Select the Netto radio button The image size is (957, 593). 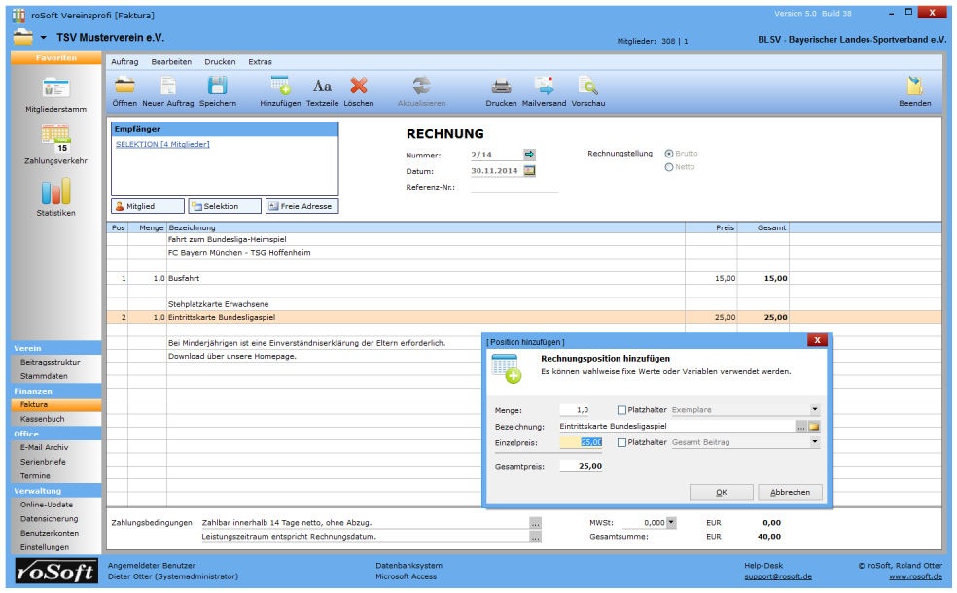[x=669, y=167]
